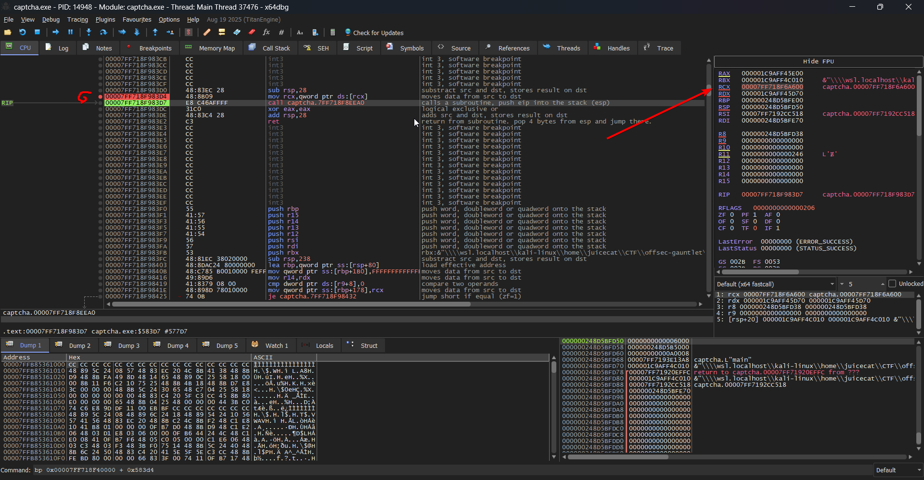
Task: Open the Scylla plugin icon
Action: [189, 32]
